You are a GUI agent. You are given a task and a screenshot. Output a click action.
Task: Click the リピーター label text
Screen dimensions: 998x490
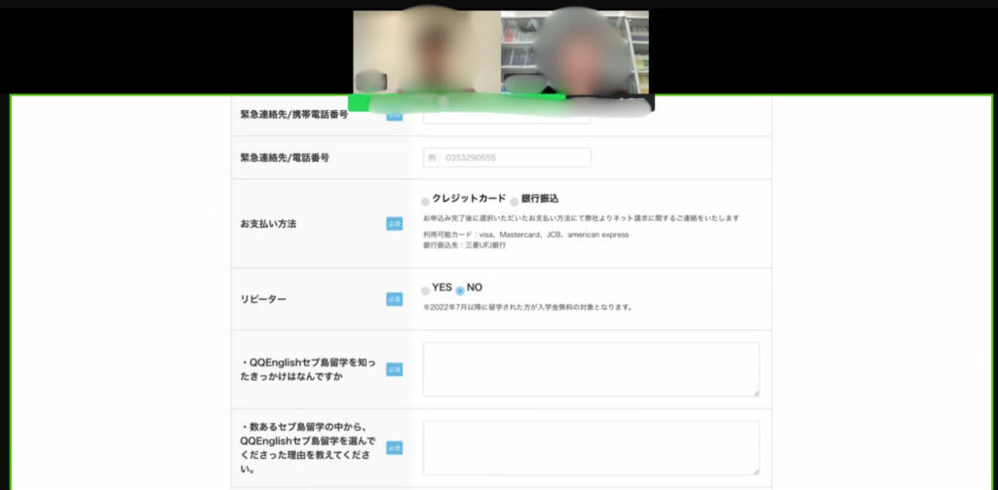[263, 299]
